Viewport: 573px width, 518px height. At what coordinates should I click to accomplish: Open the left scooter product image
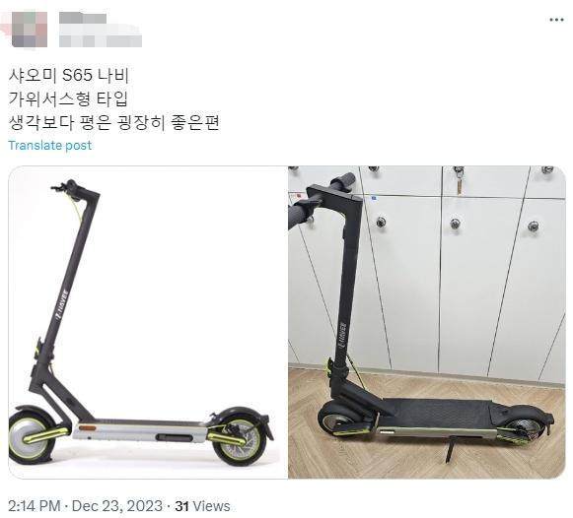tap(148, 322)
